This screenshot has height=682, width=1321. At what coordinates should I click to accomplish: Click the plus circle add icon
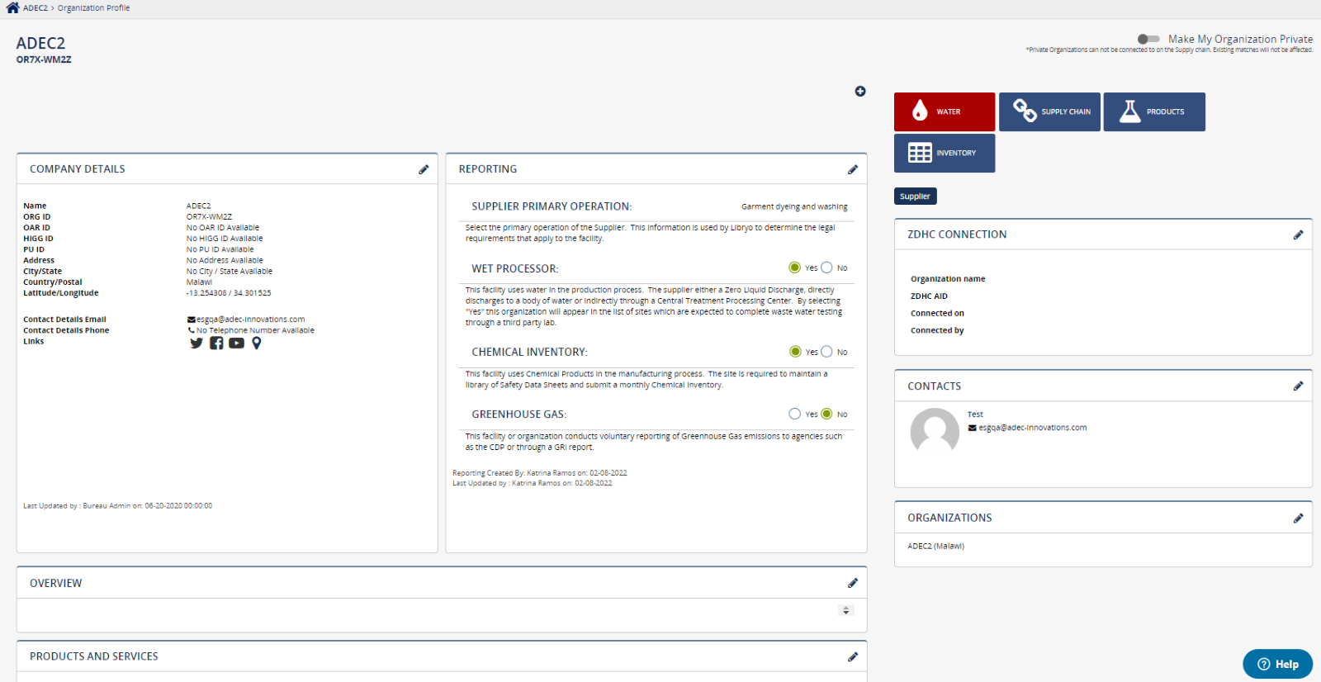(860, 91)
